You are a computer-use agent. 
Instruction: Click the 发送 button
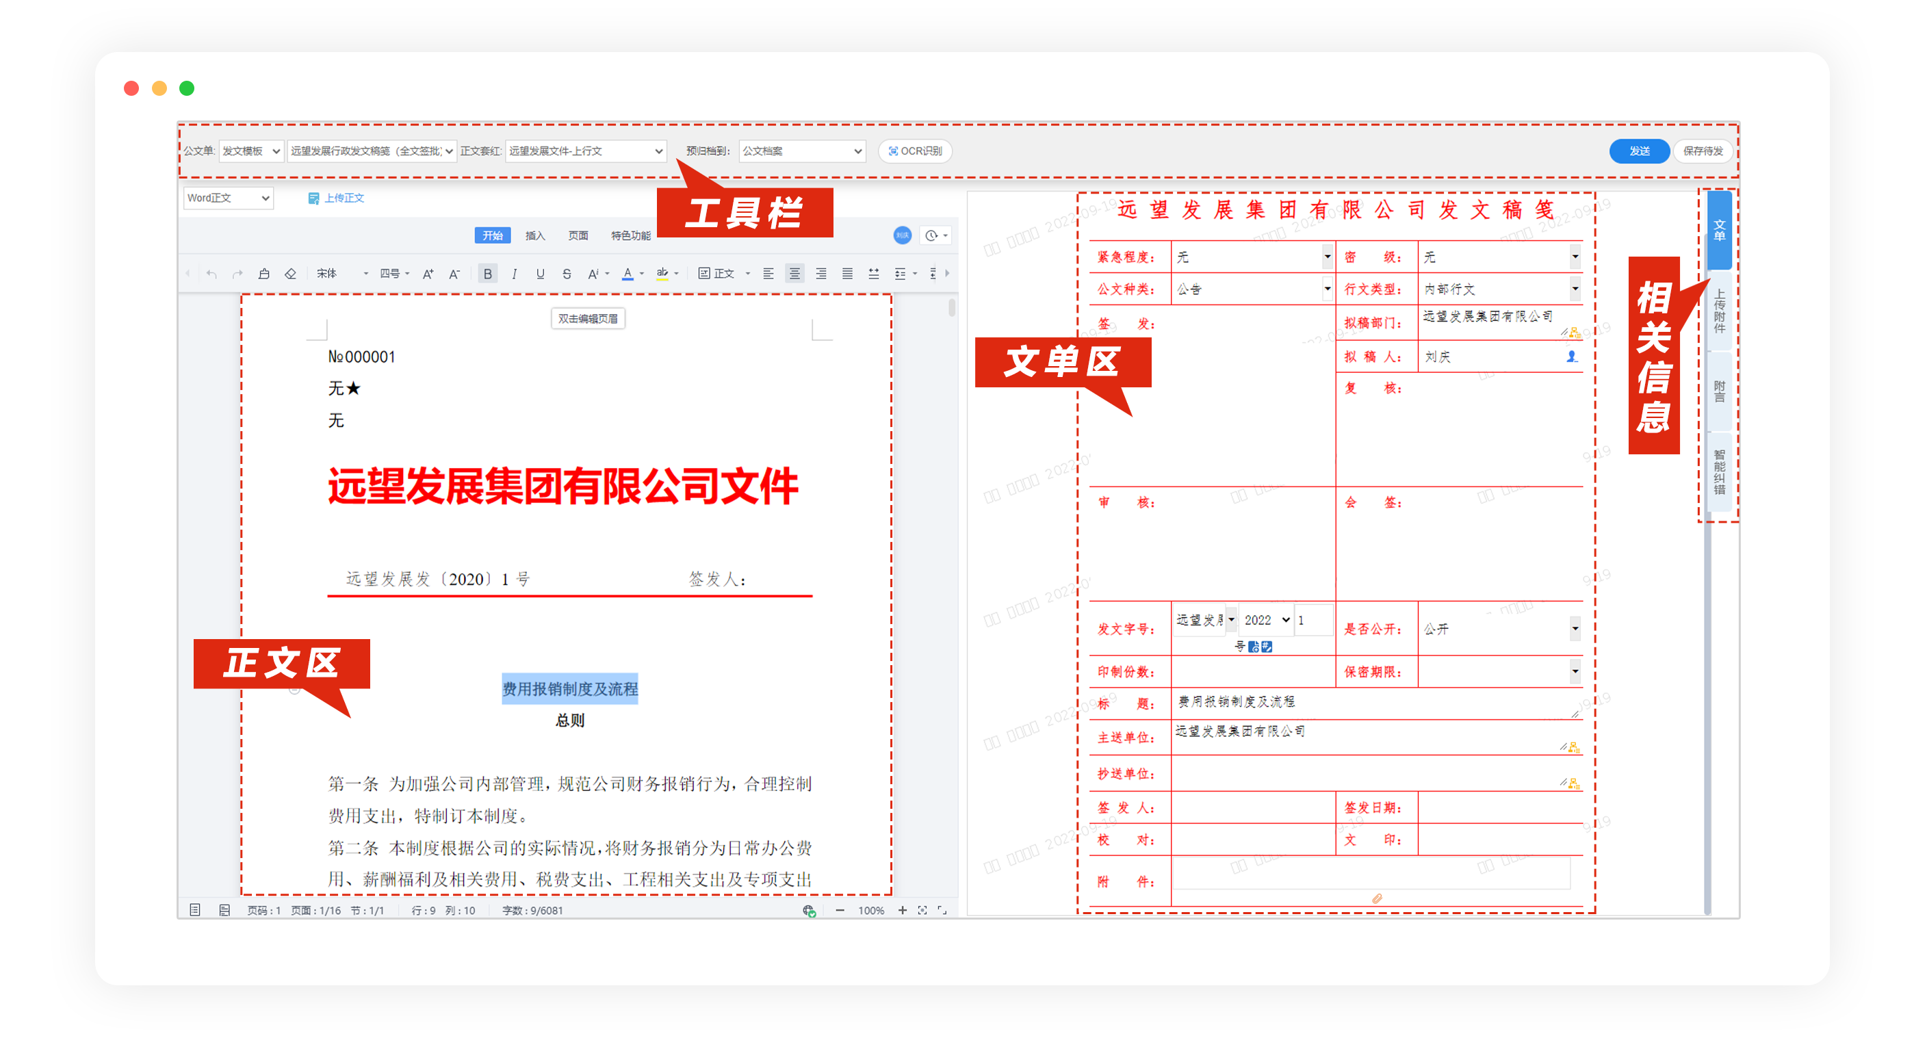point(1639,151)
